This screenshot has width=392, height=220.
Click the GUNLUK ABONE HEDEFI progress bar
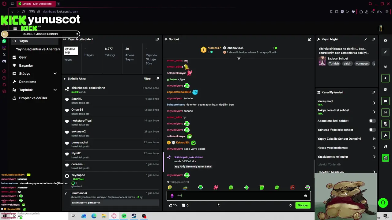pos(40,34)
